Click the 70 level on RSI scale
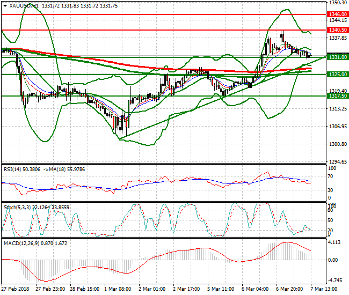This screenshot has width=349, height=295. point(331,175)
